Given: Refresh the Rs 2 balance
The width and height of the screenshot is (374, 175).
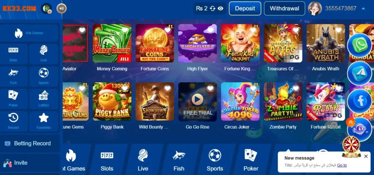Looking at the screenshot, I should click(x=213, y=8).
